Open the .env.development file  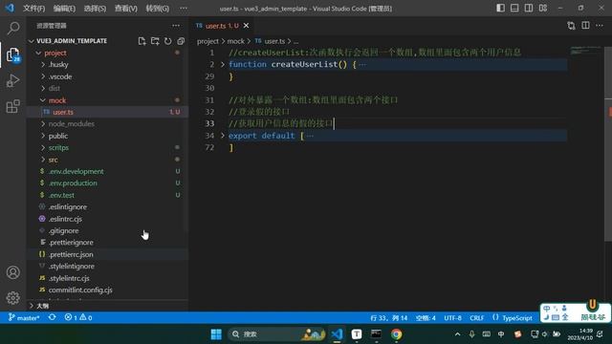tap(107, 171)
